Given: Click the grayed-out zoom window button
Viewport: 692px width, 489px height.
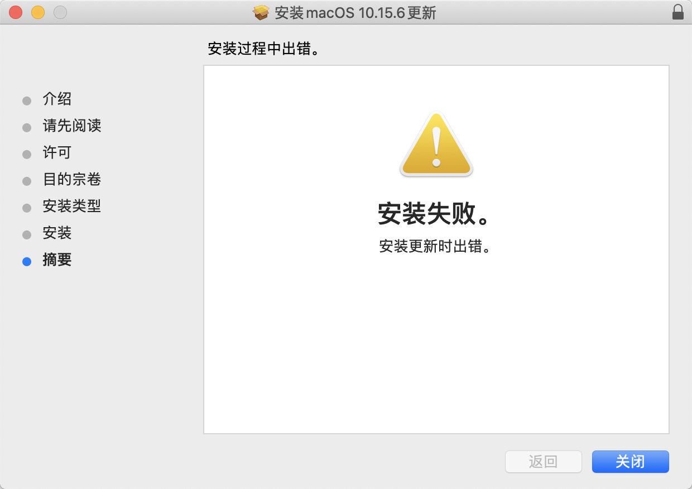Looking at the screenshot, I should [60, 12].
